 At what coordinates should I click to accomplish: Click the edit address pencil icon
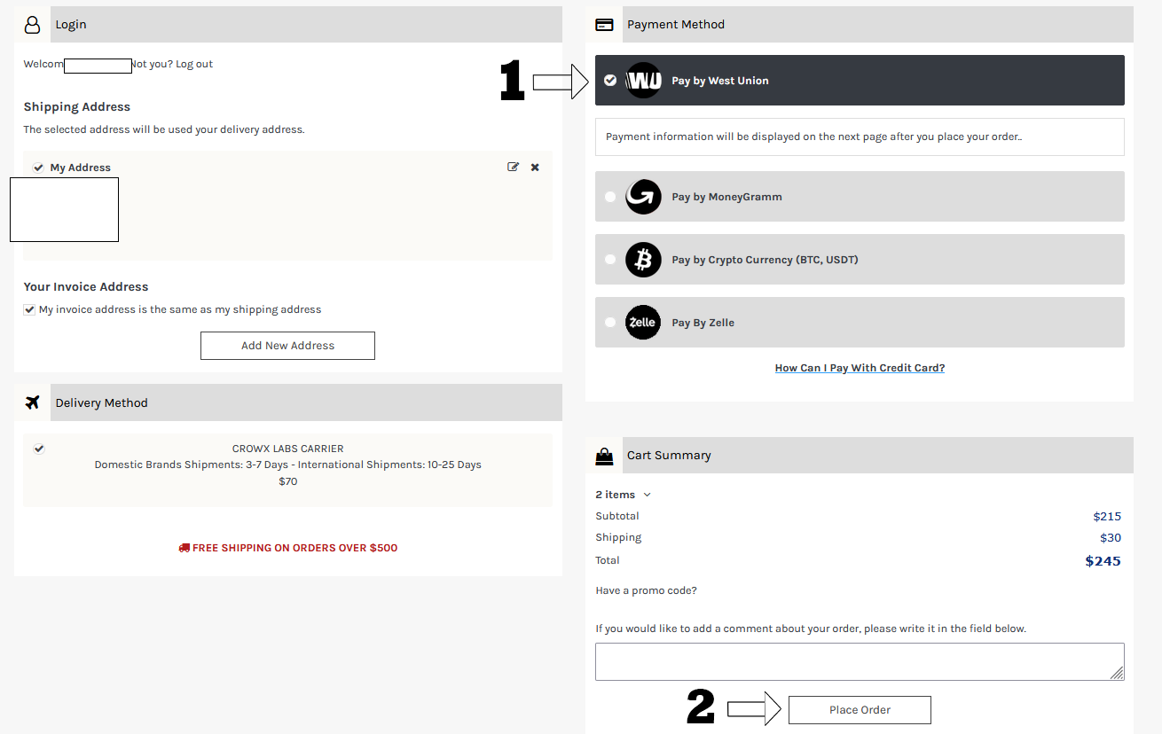[513, 167]
